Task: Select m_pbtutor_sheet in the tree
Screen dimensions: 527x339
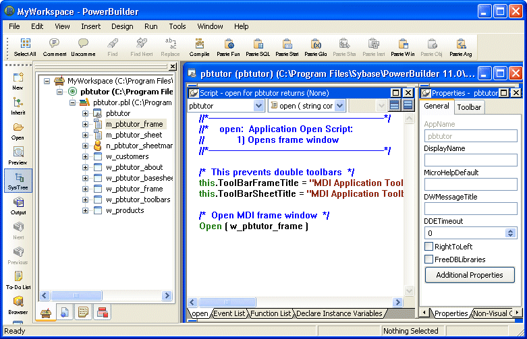Action: (x=134, y=135)
